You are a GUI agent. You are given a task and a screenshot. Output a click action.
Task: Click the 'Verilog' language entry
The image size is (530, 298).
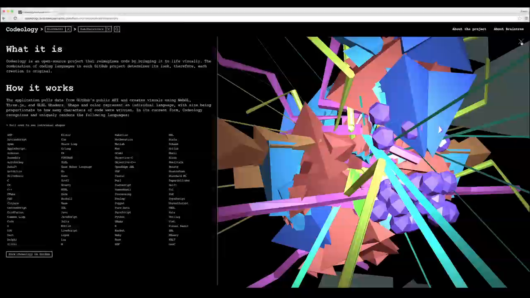174,217
